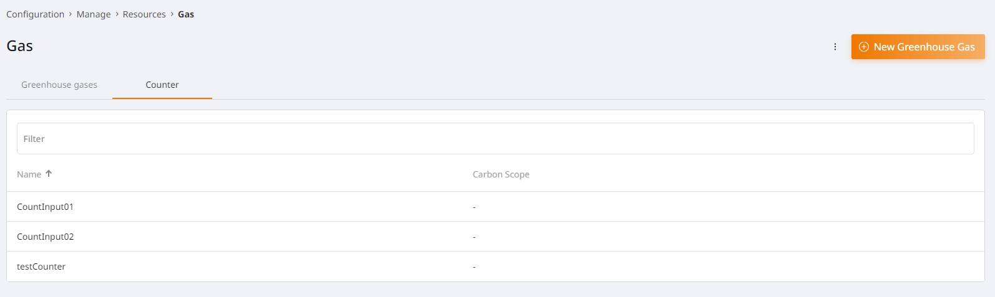Screen dimensions: 995x297
Task: Sort the table by Name column header
Action: pyautogui.click(x=29, y=174)
